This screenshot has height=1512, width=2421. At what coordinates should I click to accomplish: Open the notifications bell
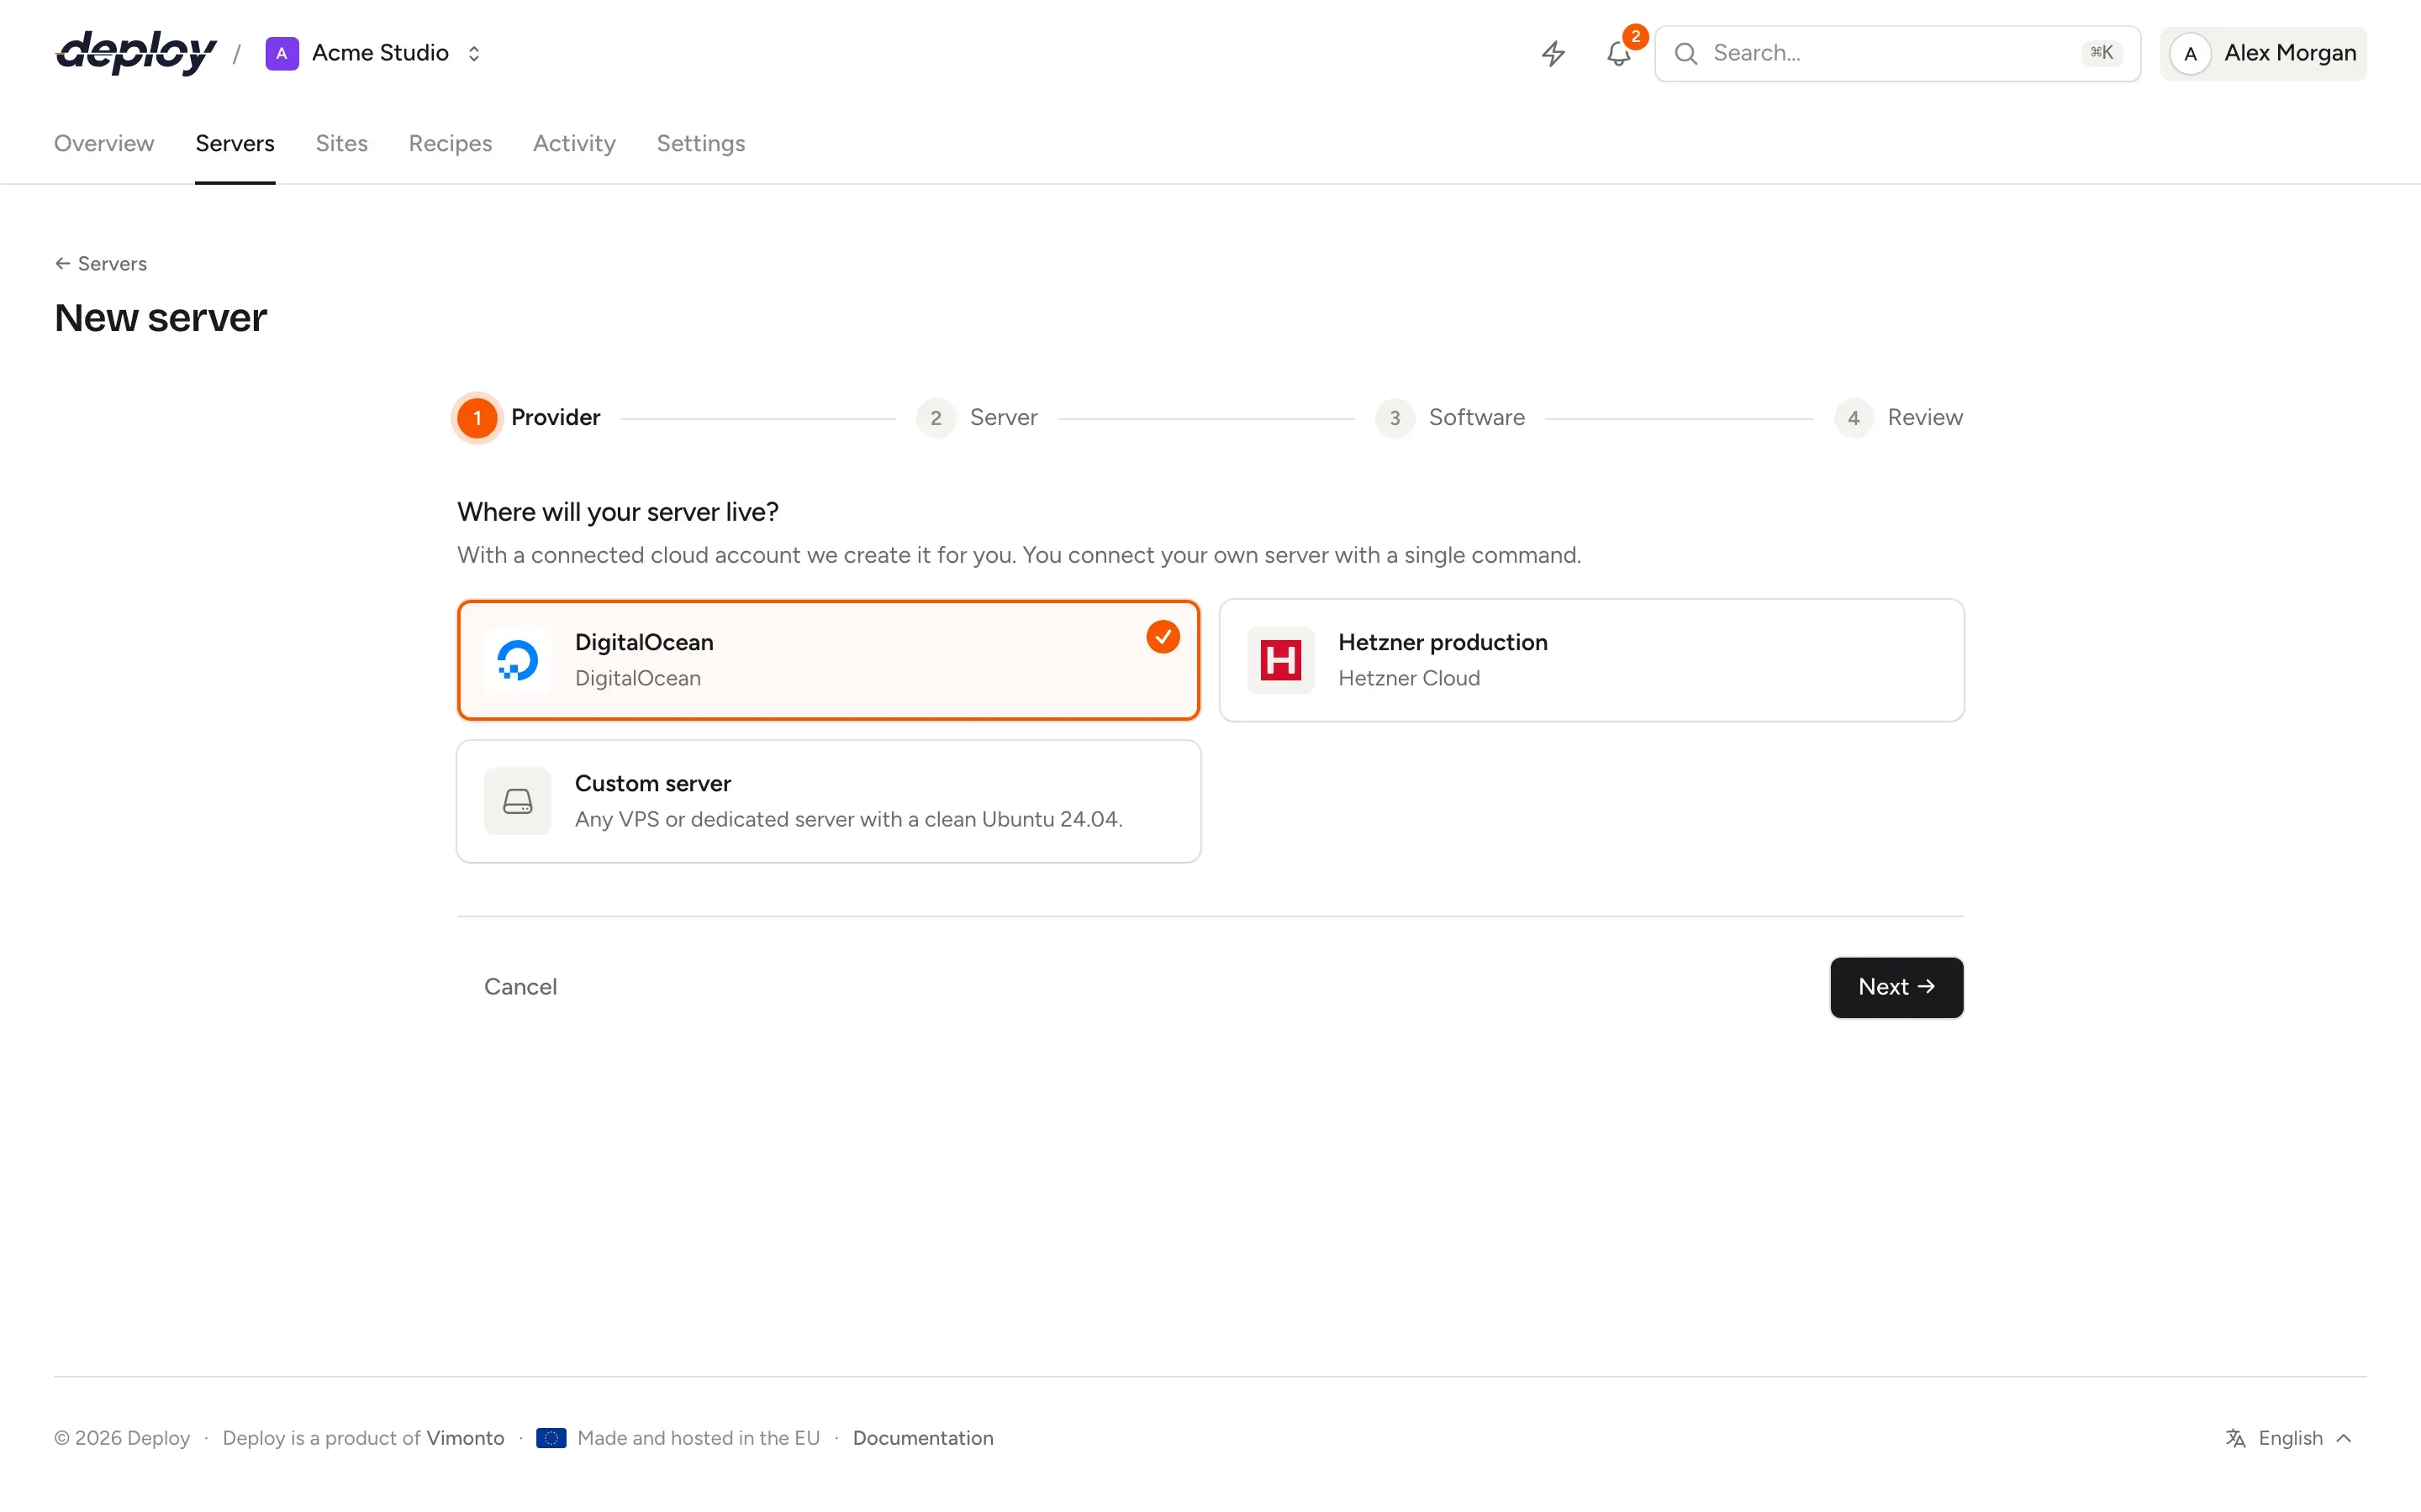[x=1619, y=53]
